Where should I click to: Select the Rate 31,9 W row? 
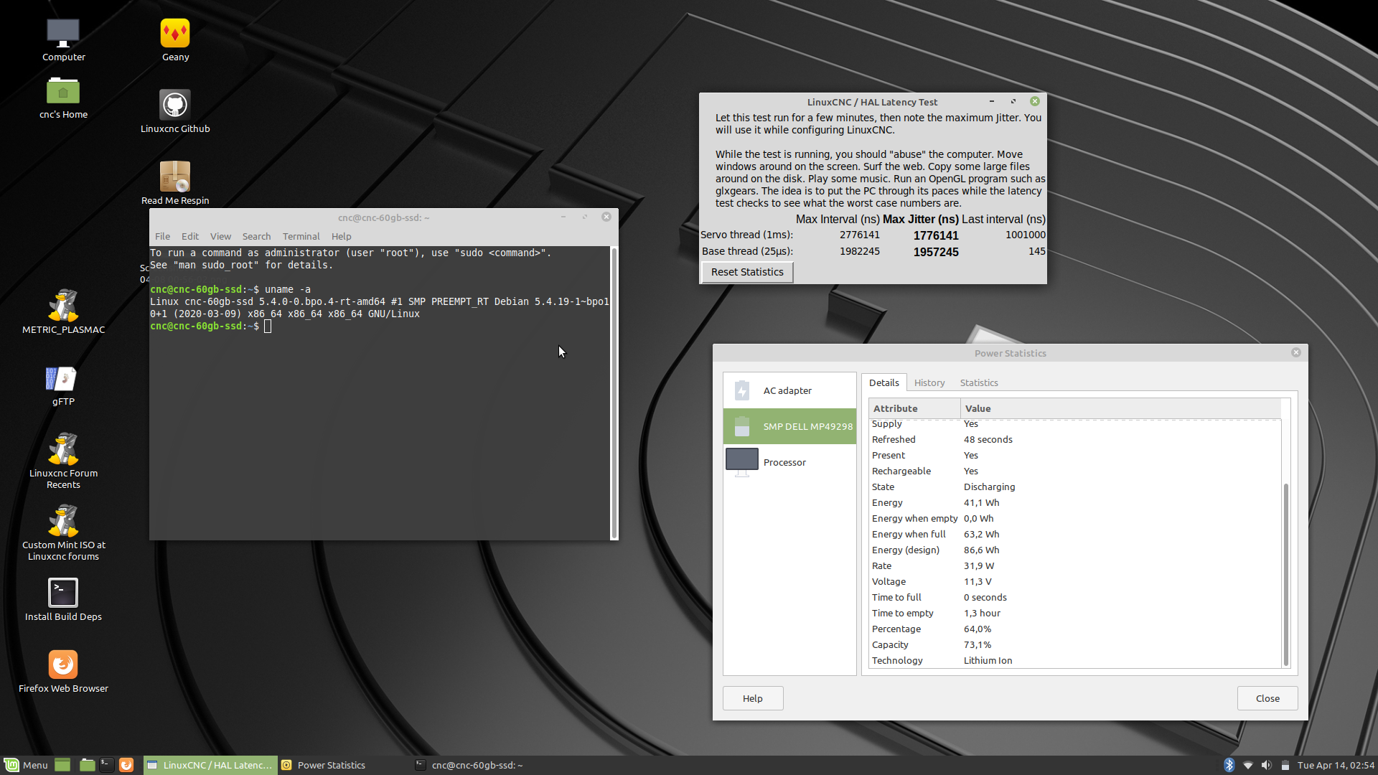(x=1075, y=565)
